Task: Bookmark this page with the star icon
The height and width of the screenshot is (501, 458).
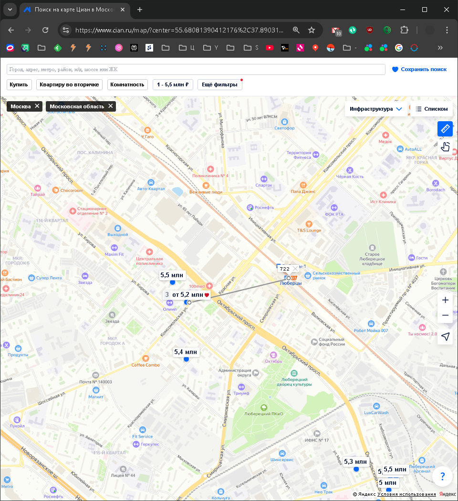Action: 312,30
